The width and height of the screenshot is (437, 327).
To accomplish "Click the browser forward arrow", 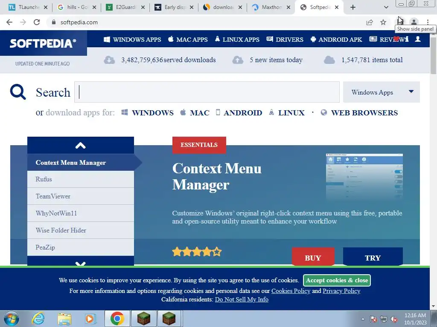I will point(23,22).
